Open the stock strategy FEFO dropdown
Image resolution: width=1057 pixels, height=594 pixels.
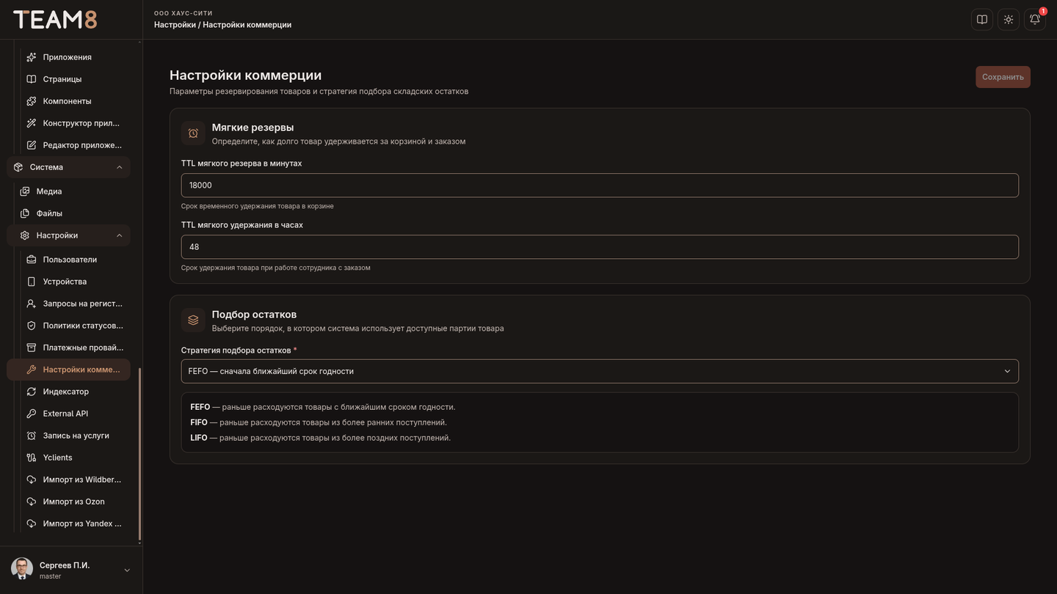click(x=600, y=371)
